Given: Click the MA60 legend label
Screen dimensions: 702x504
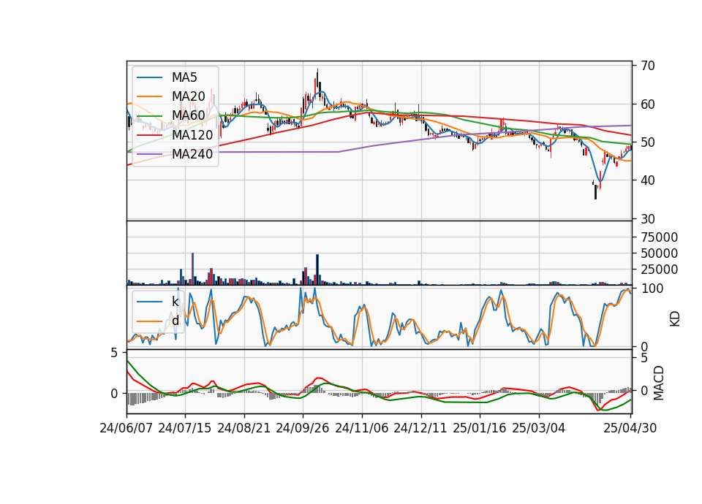Looking at the screenshot, I should point(188,115).
